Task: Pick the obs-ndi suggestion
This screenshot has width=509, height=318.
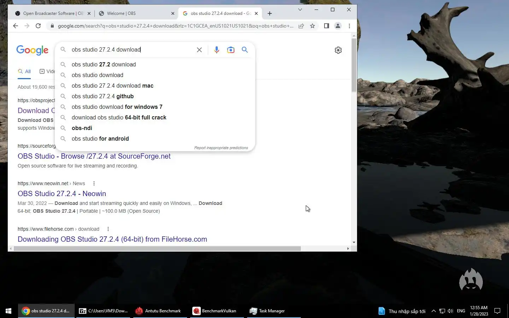Action: 155,128
